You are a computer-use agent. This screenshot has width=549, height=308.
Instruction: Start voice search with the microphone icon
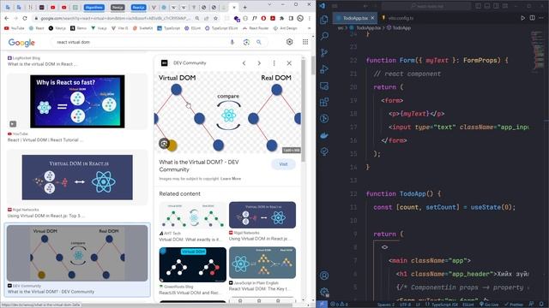pyautogui.click(x=232, y=42)
